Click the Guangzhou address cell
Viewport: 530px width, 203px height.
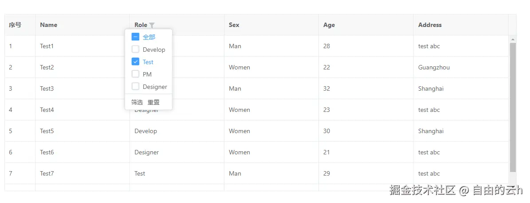(x=434, y=68)
